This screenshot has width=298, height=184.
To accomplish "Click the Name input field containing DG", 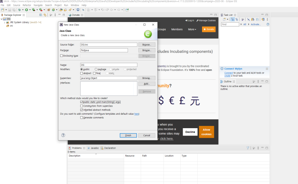I will pos(109,65).
